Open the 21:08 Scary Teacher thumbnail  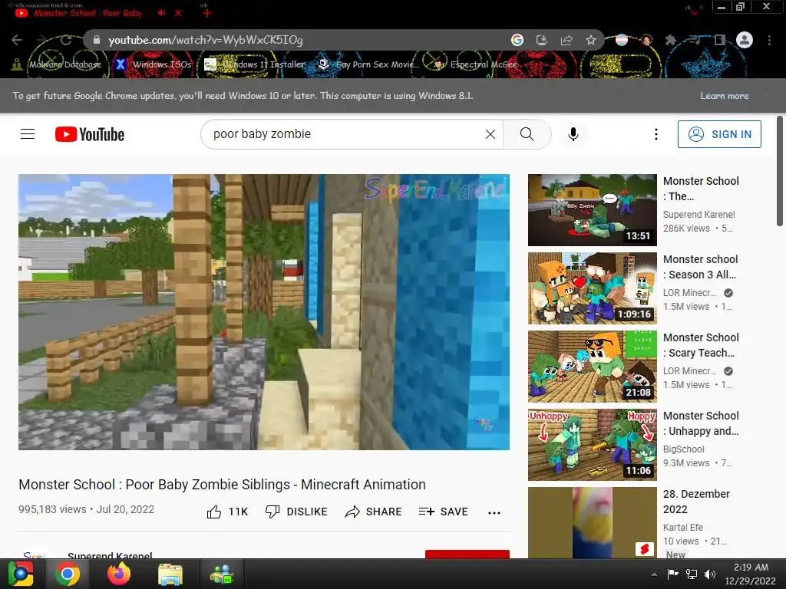(592, 366)
